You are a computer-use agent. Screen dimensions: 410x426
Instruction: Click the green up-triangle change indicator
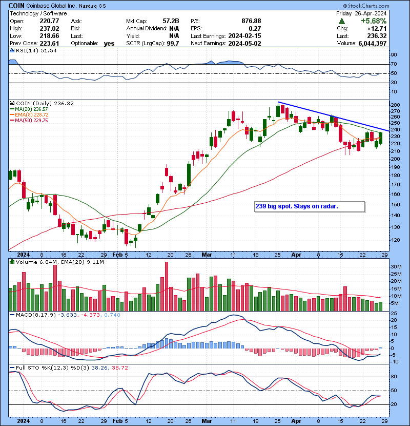click(342, 21)
